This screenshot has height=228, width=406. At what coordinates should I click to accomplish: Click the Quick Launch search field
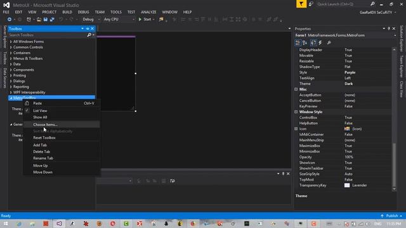pyautogui.click(x=343, y=4)
